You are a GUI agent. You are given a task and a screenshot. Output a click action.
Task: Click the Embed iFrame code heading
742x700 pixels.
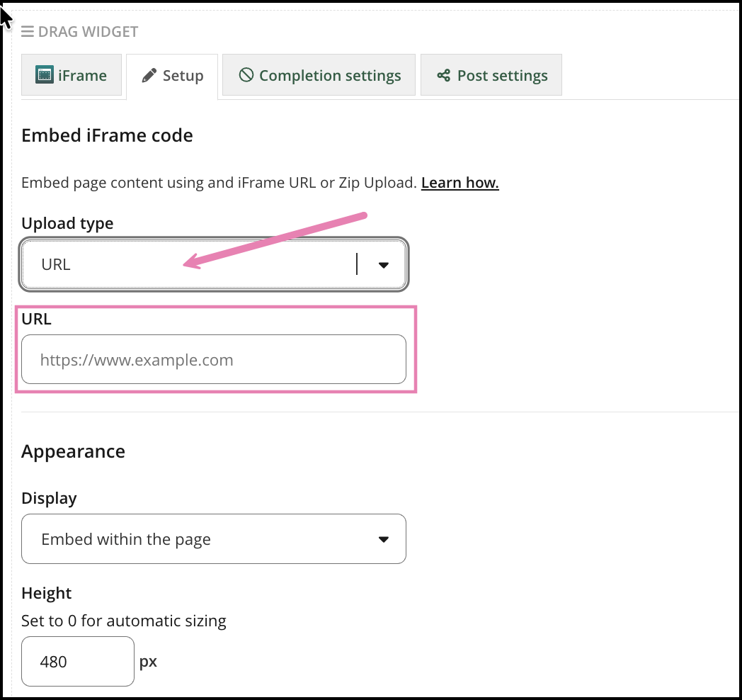pos(107,135)
